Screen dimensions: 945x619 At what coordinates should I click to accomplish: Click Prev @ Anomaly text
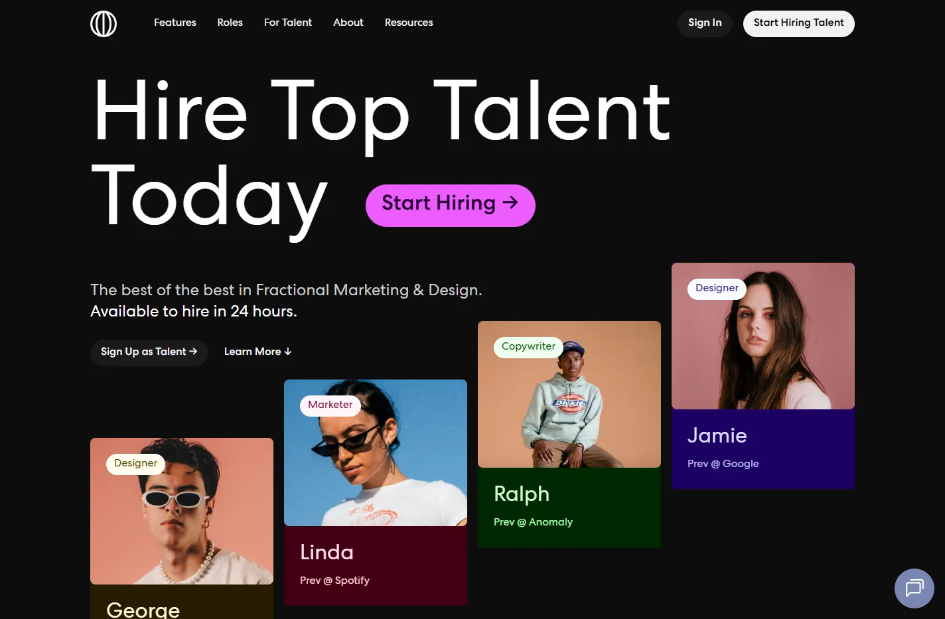[x=533, y=522]
